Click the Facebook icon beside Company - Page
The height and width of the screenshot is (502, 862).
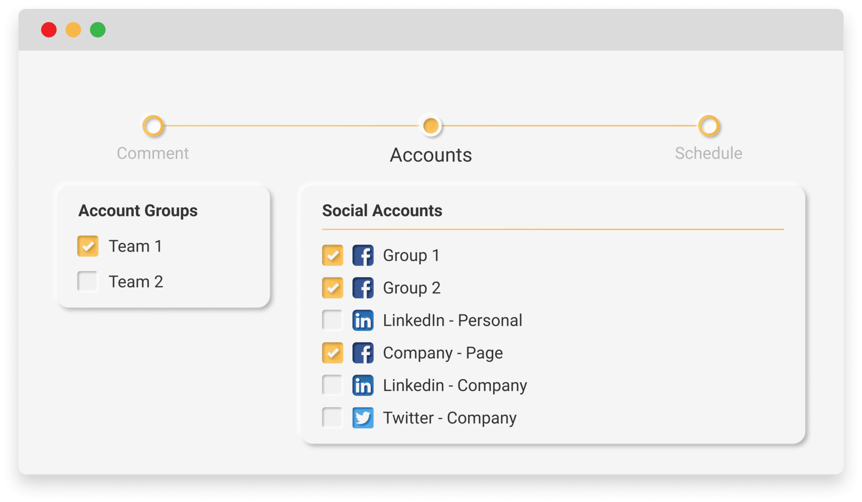coord(363,353)
